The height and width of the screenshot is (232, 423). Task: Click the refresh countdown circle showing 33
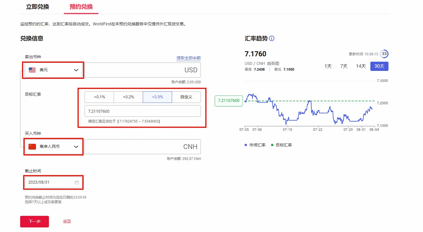click(384, 54)
